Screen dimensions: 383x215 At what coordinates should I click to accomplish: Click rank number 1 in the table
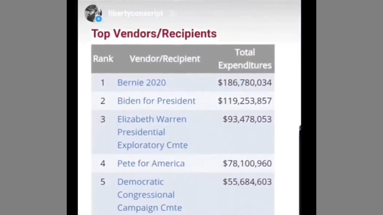coord(103,83)
